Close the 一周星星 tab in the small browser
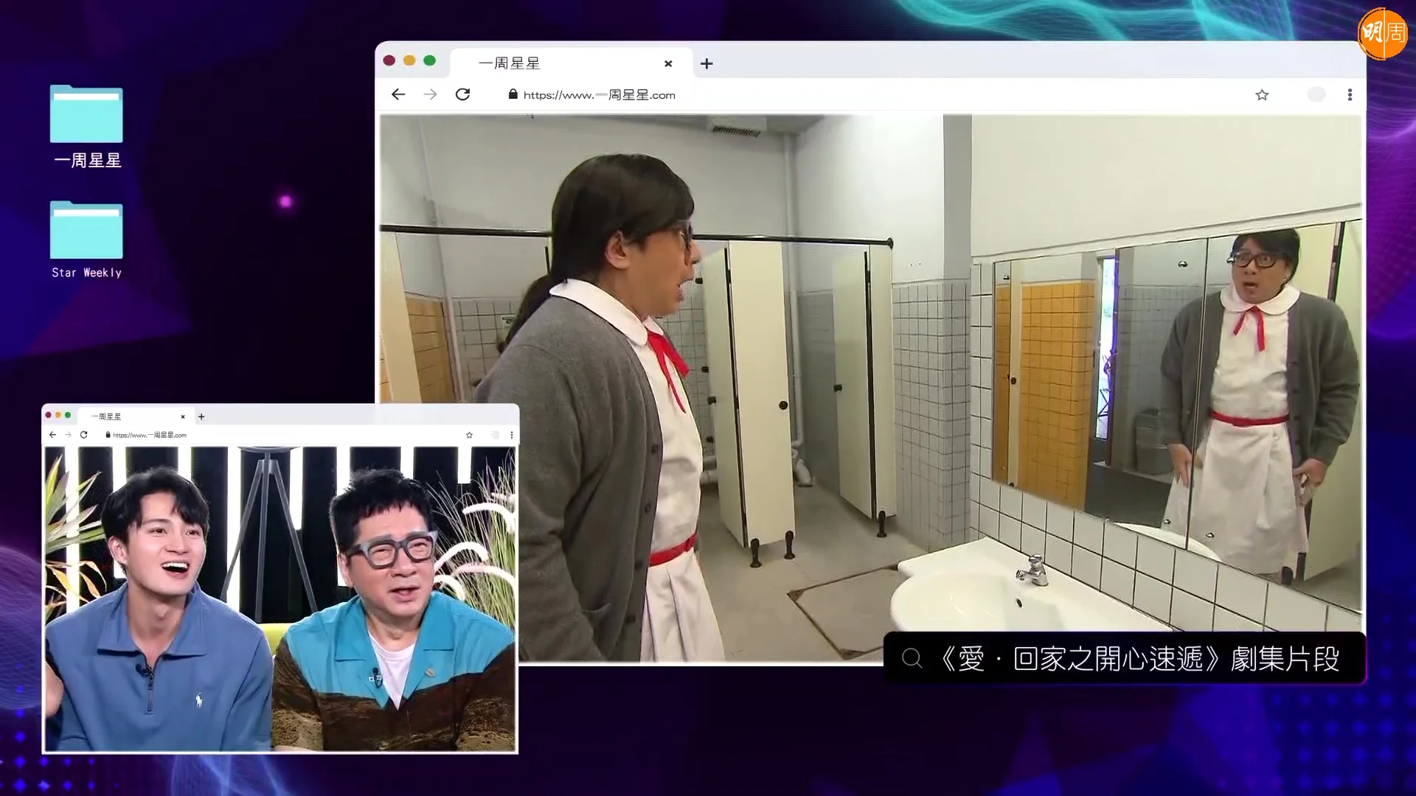Screen dimensions: 1416x796 [x=183, y=417]
